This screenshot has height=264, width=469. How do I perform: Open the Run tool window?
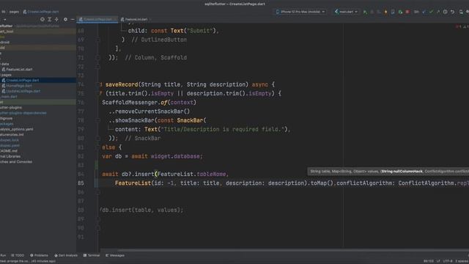[3, 255]
